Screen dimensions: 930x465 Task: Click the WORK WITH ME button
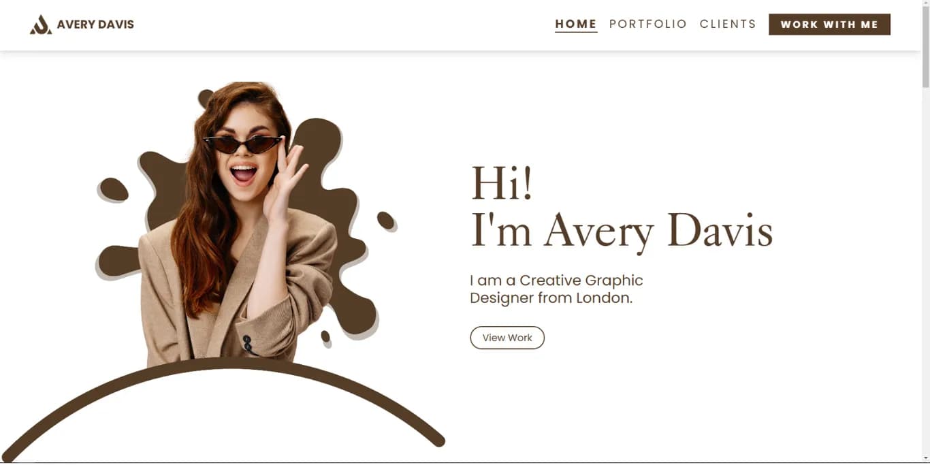tap(829, 25)
